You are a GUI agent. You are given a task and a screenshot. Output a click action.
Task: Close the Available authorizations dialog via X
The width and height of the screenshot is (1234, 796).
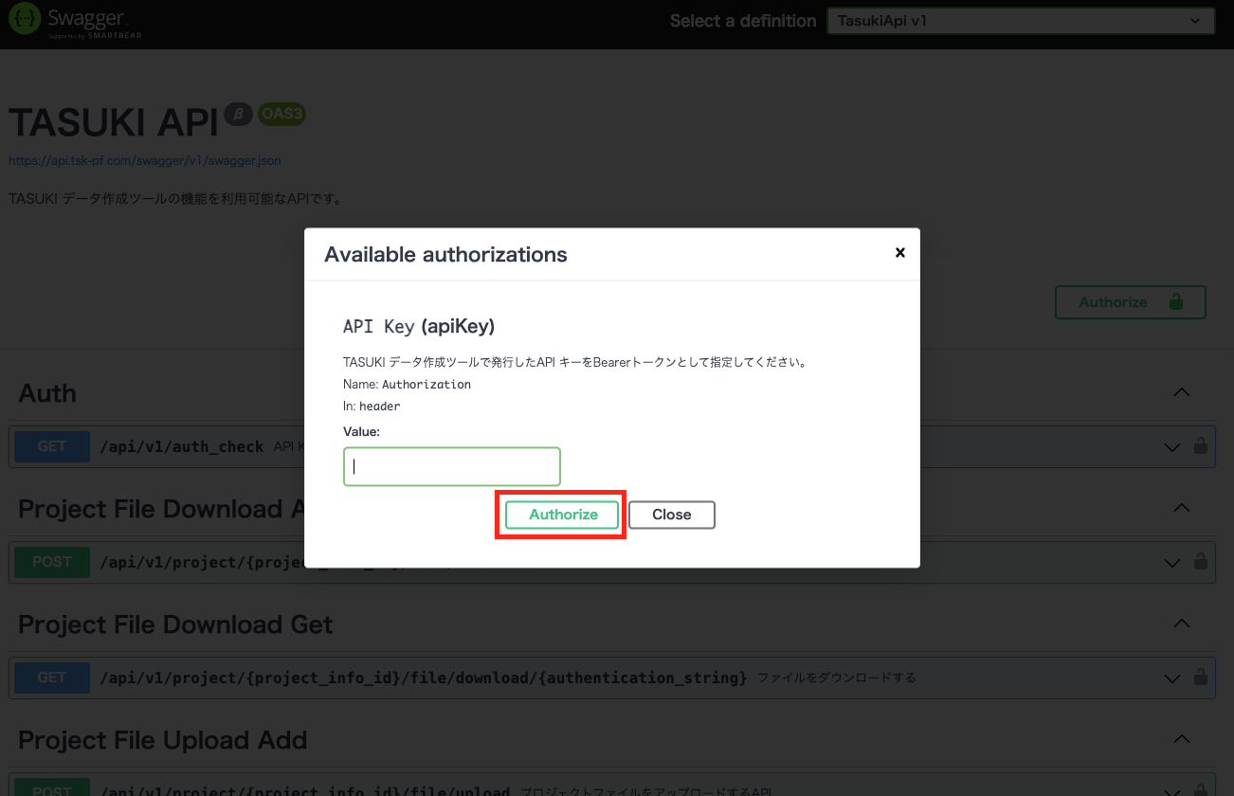coord(900,252)
